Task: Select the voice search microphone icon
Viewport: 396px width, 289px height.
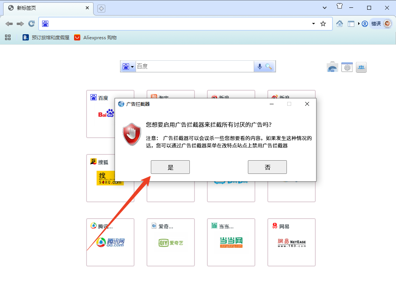Action: point(259,66)
